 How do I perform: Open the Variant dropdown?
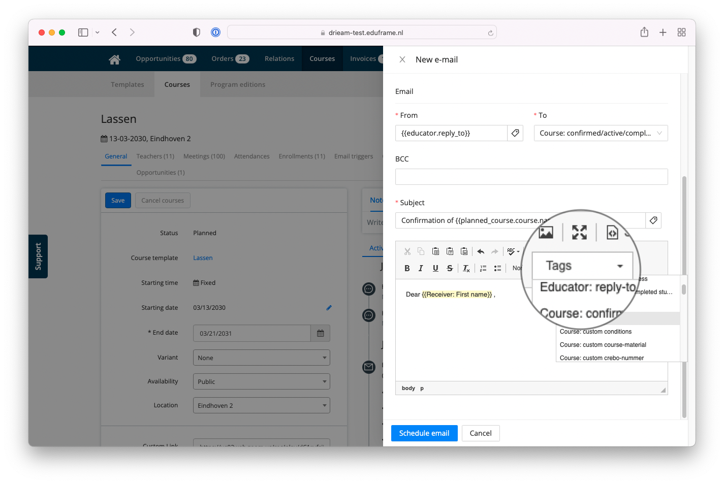click(261, 358)
